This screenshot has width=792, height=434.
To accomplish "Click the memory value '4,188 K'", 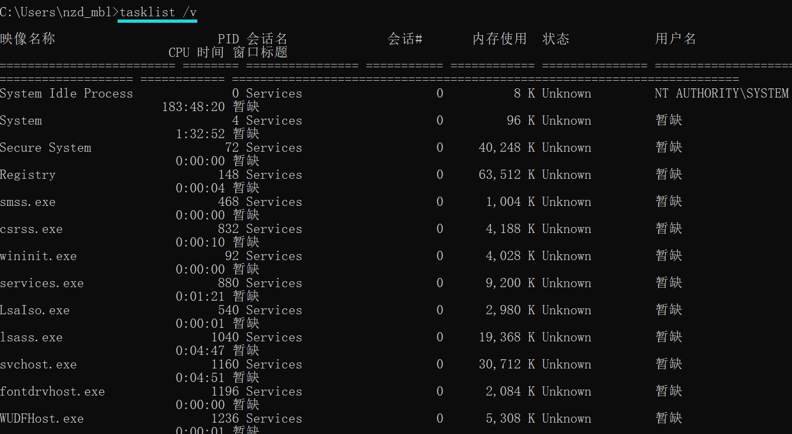I will coord(510,229).
